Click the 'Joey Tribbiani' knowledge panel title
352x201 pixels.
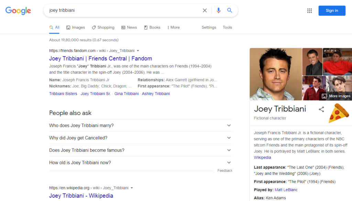pyautogui.click(x=280, y=109)
